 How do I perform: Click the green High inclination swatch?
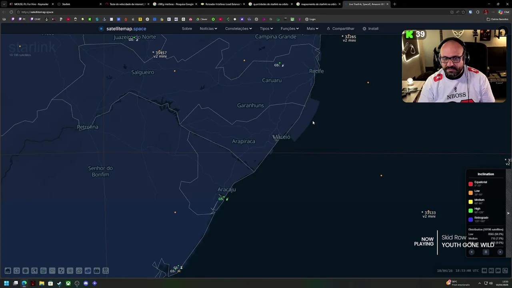471,210
